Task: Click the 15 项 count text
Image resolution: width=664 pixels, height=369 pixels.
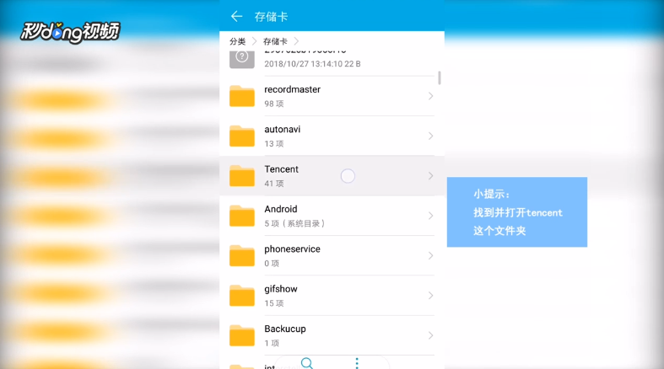Action: (274, 303)
